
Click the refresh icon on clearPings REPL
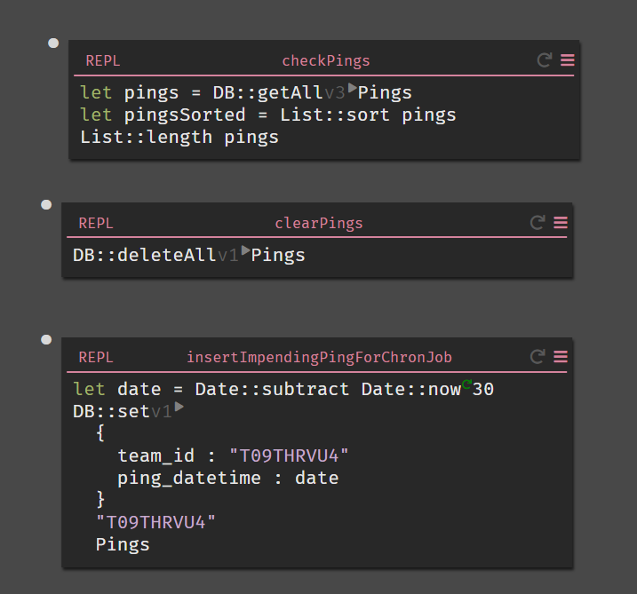coord(537,223)
